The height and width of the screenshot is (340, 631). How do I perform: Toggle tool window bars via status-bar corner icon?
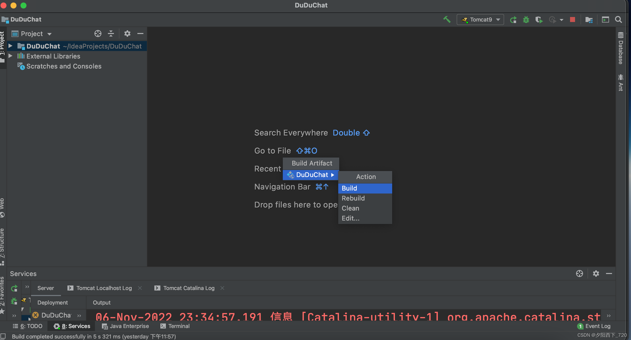3,336
